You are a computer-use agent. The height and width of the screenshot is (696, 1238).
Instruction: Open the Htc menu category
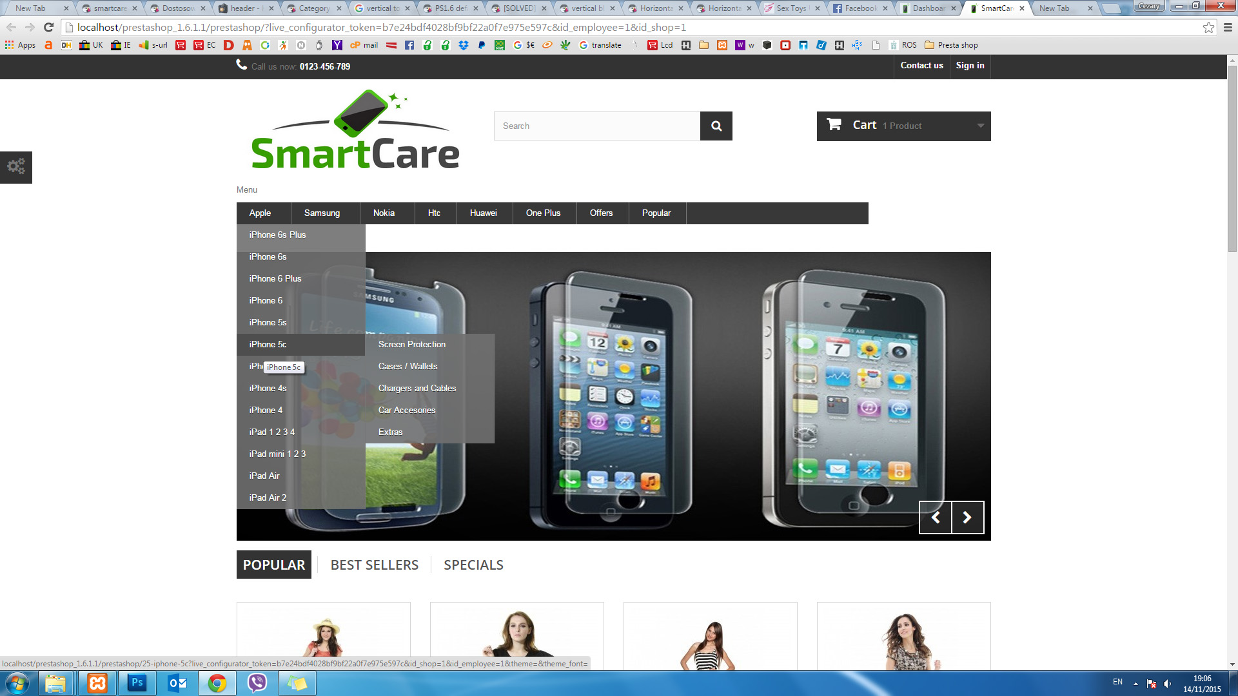[435, 213]
